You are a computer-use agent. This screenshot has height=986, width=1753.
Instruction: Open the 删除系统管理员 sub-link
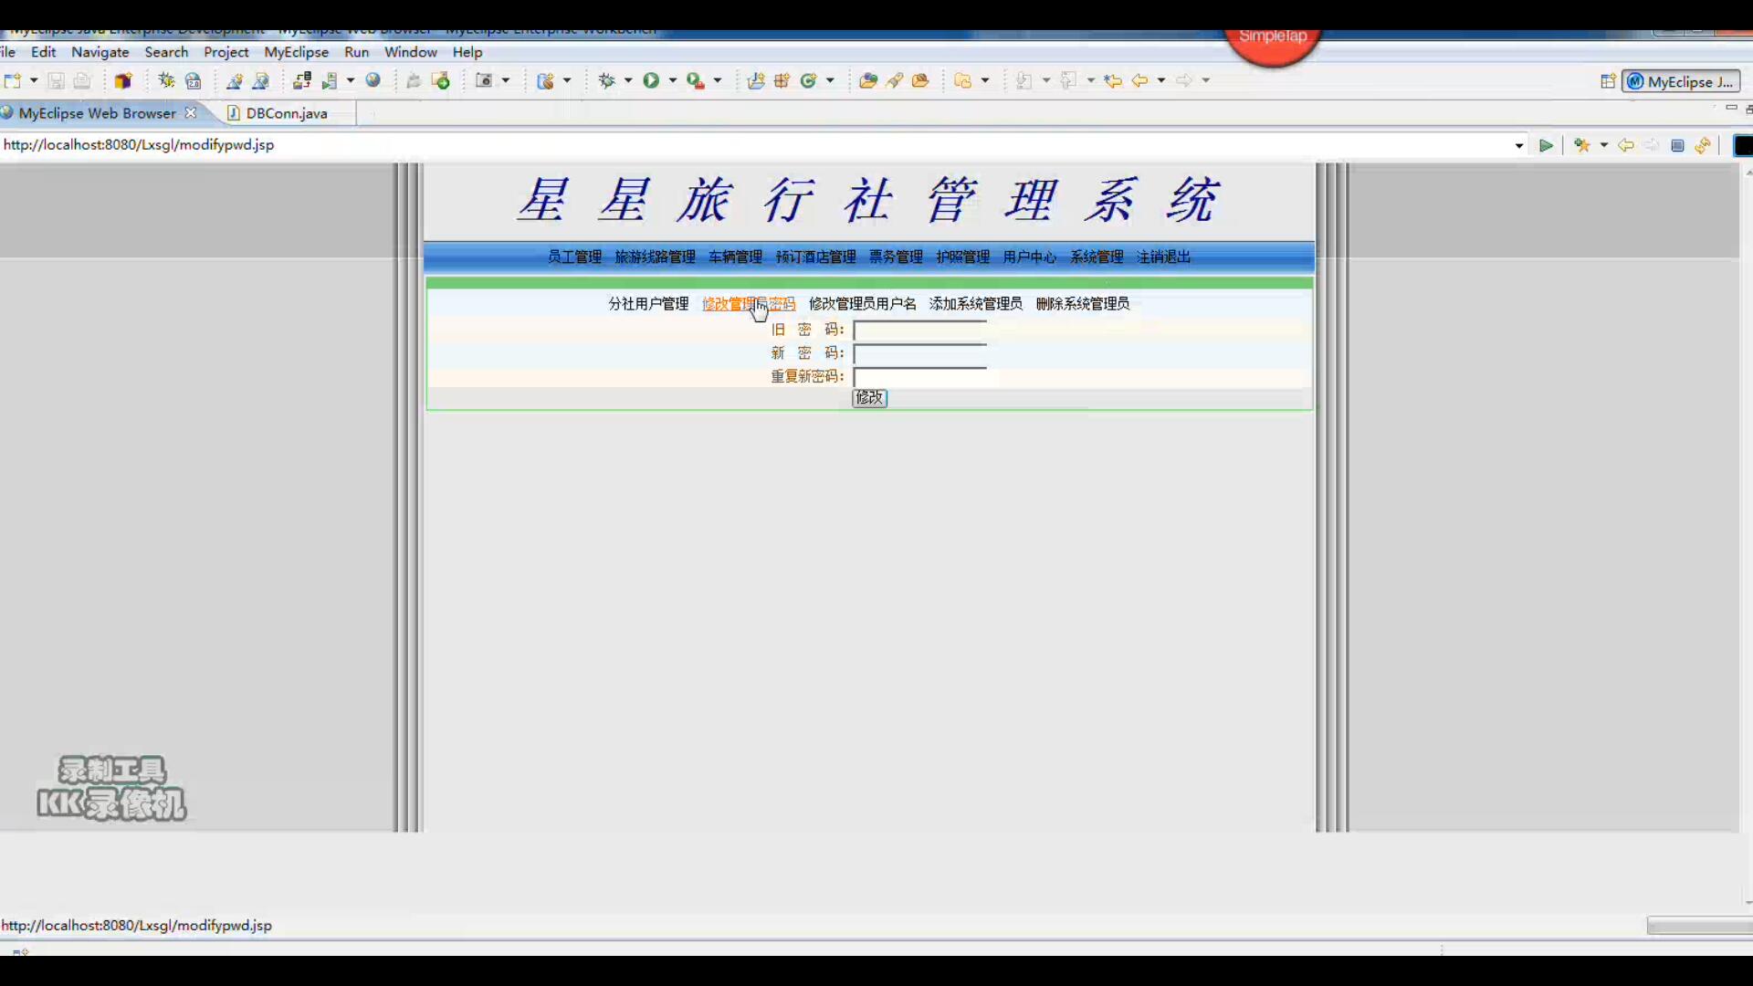coord(1083,304)
